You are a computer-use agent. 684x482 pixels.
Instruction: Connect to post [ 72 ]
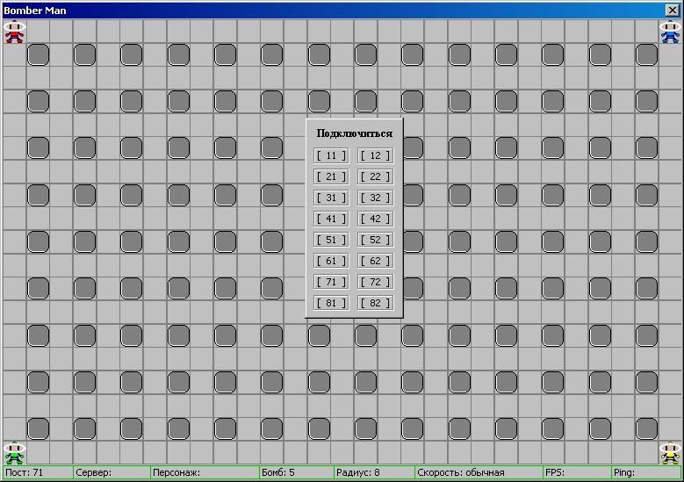(375, 282)
